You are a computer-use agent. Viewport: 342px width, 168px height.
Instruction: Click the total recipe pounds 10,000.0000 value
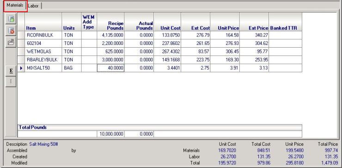110,134
